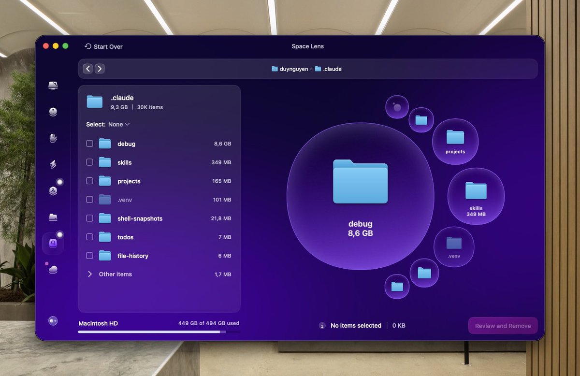
Task: Open Smart Care in the sidebar
Action: point(53,86)
